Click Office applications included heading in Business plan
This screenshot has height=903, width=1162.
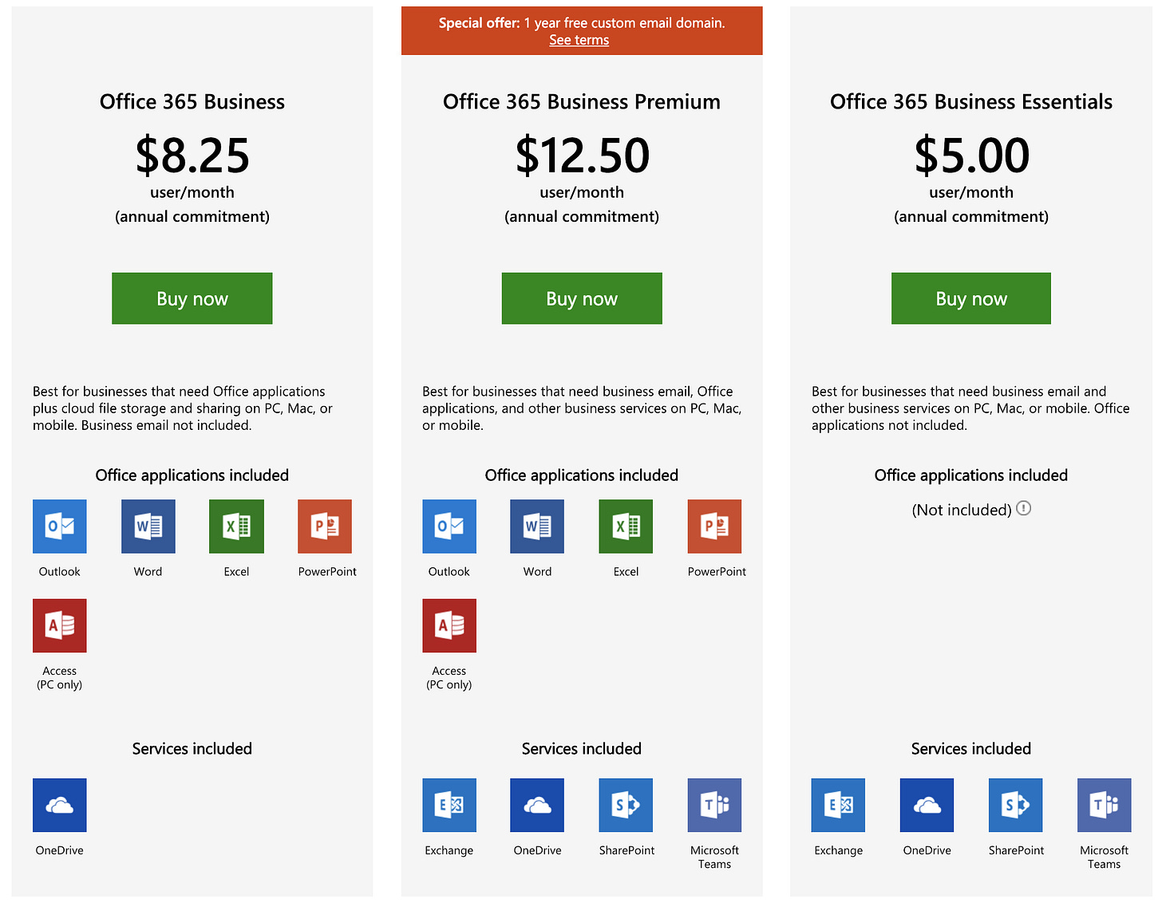pos(192,475)
